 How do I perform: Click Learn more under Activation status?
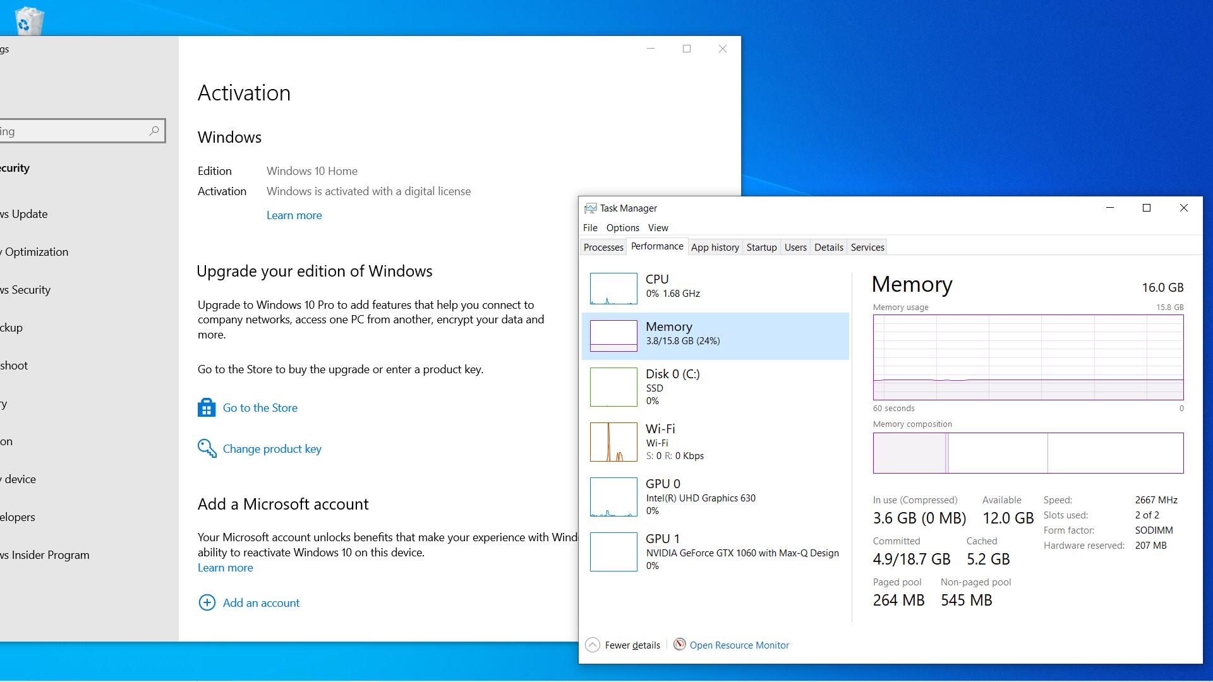point(294,215)
